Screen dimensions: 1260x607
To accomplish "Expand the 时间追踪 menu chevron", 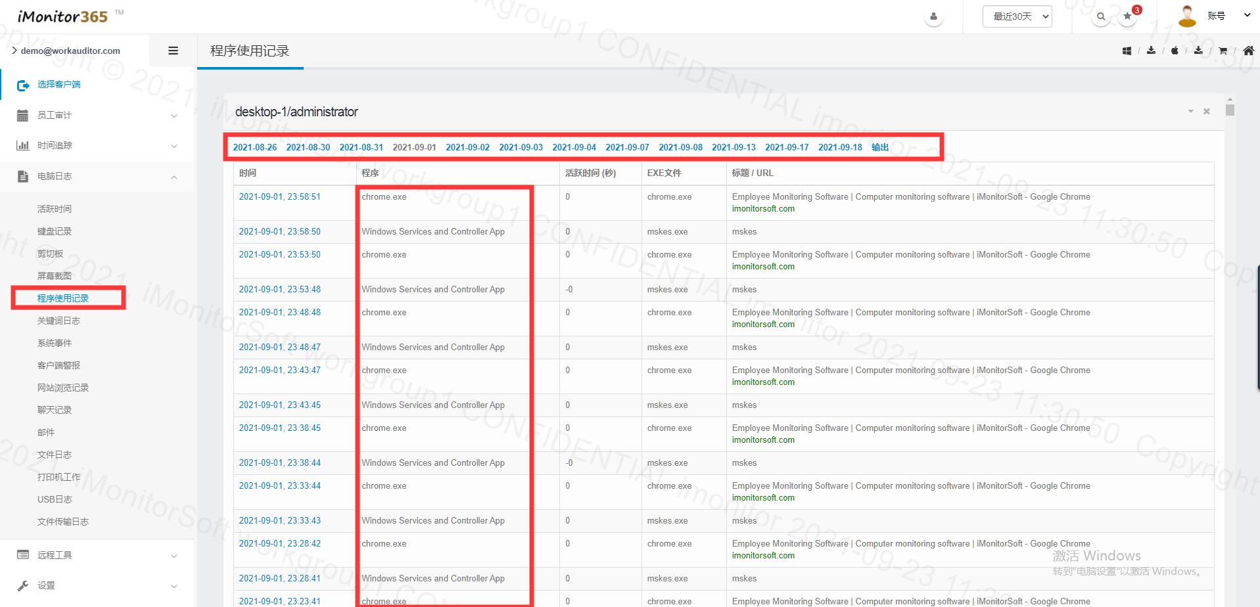I will pyautogui.click(x=174, y=146).
